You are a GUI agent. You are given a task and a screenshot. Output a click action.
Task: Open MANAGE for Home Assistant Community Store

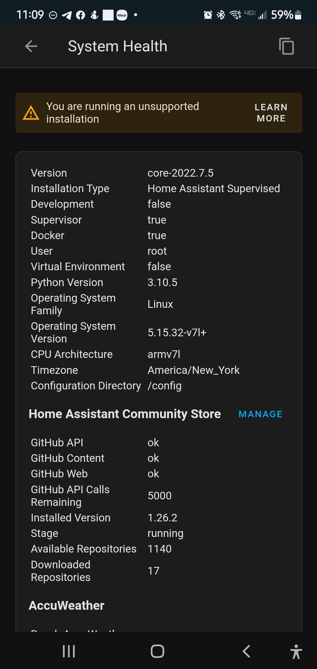260,414
